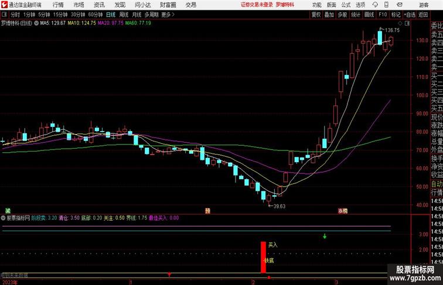The image size is (443, 285).
Task: Expand the 股票指标网 indicator dropdown arrow
Action: click(3, 218)
